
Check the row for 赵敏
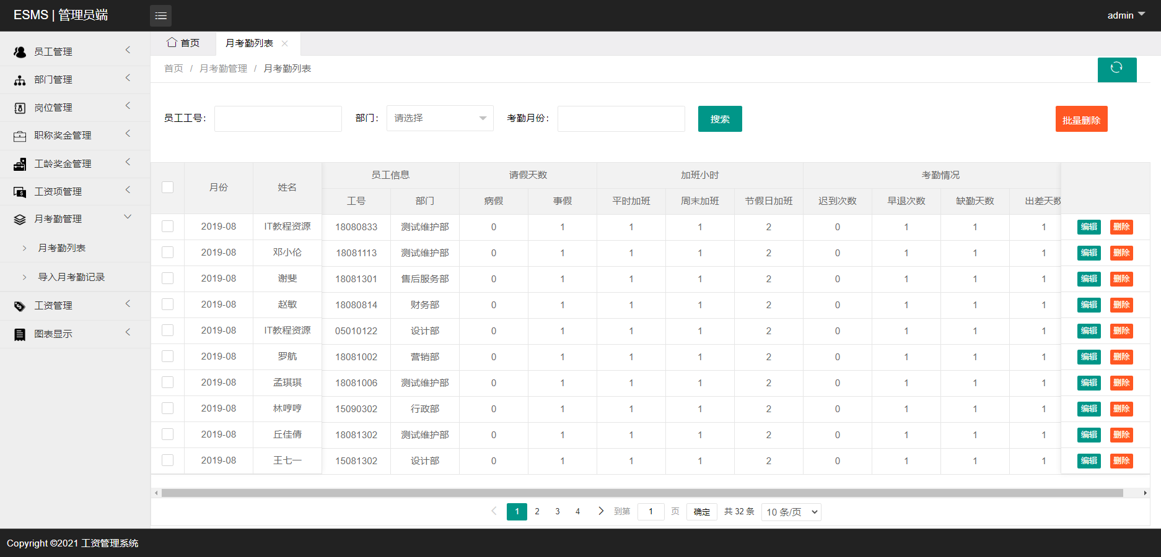pyautogui.click(x=167, y=304)
